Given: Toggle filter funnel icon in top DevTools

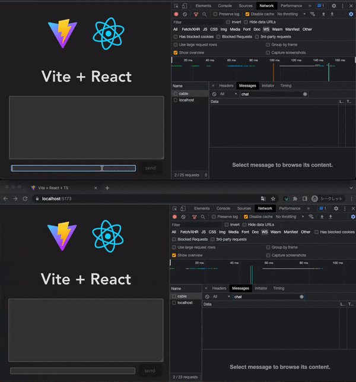Looking at the screenshot, I should (x=196, y=14).
